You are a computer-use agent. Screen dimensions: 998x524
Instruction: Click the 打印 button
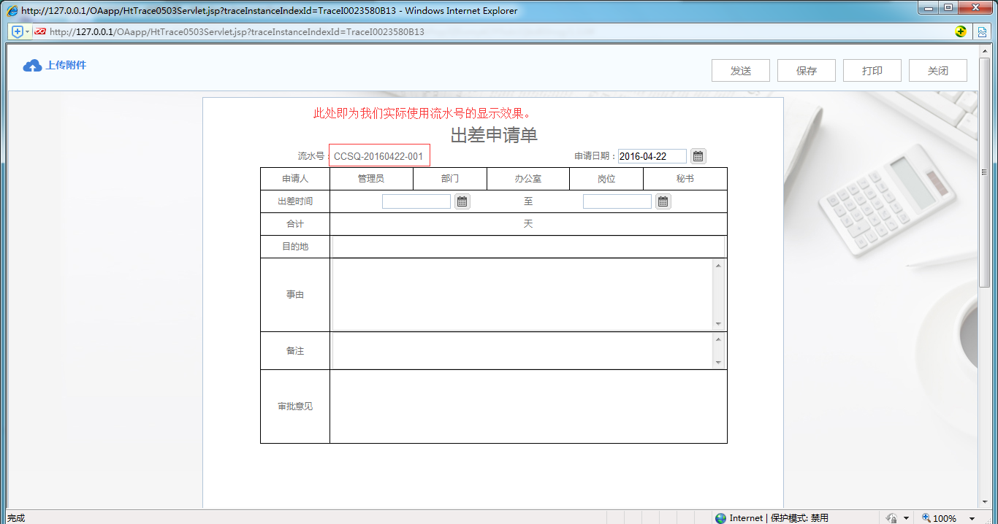[872, 71]
